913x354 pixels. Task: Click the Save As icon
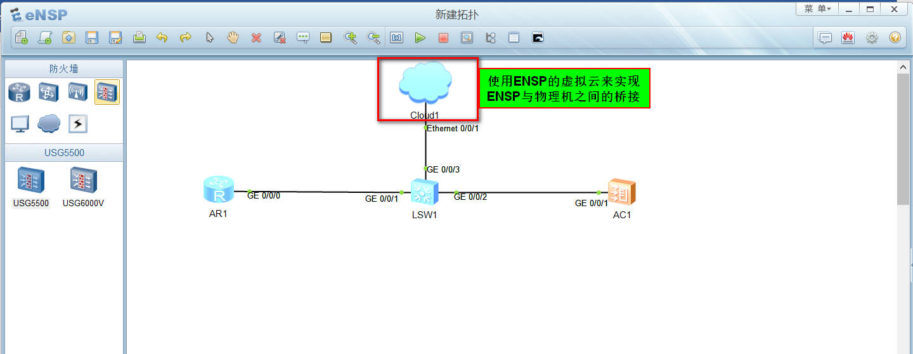pyautogui.click(x=115, y=37)
